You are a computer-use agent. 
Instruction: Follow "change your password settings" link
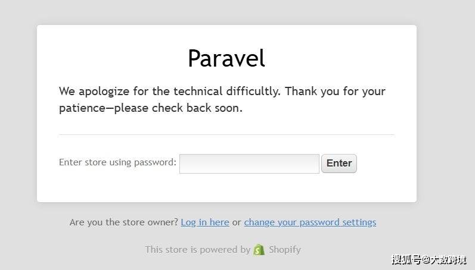click(310, 222)
